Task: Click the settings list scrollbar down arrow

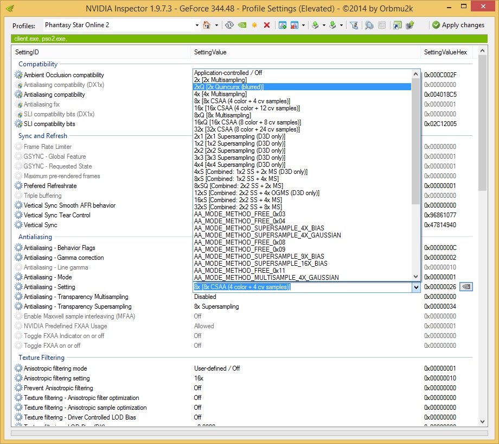Action: point(482,421)
